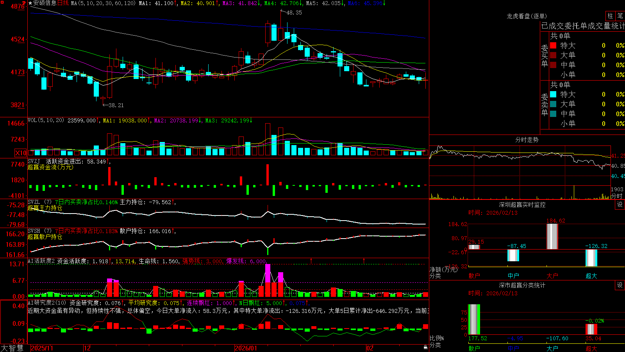
Task: Open 设 settings for 深圳超赢实时监控
Action: pyautogui.click(x=620, y=205)
